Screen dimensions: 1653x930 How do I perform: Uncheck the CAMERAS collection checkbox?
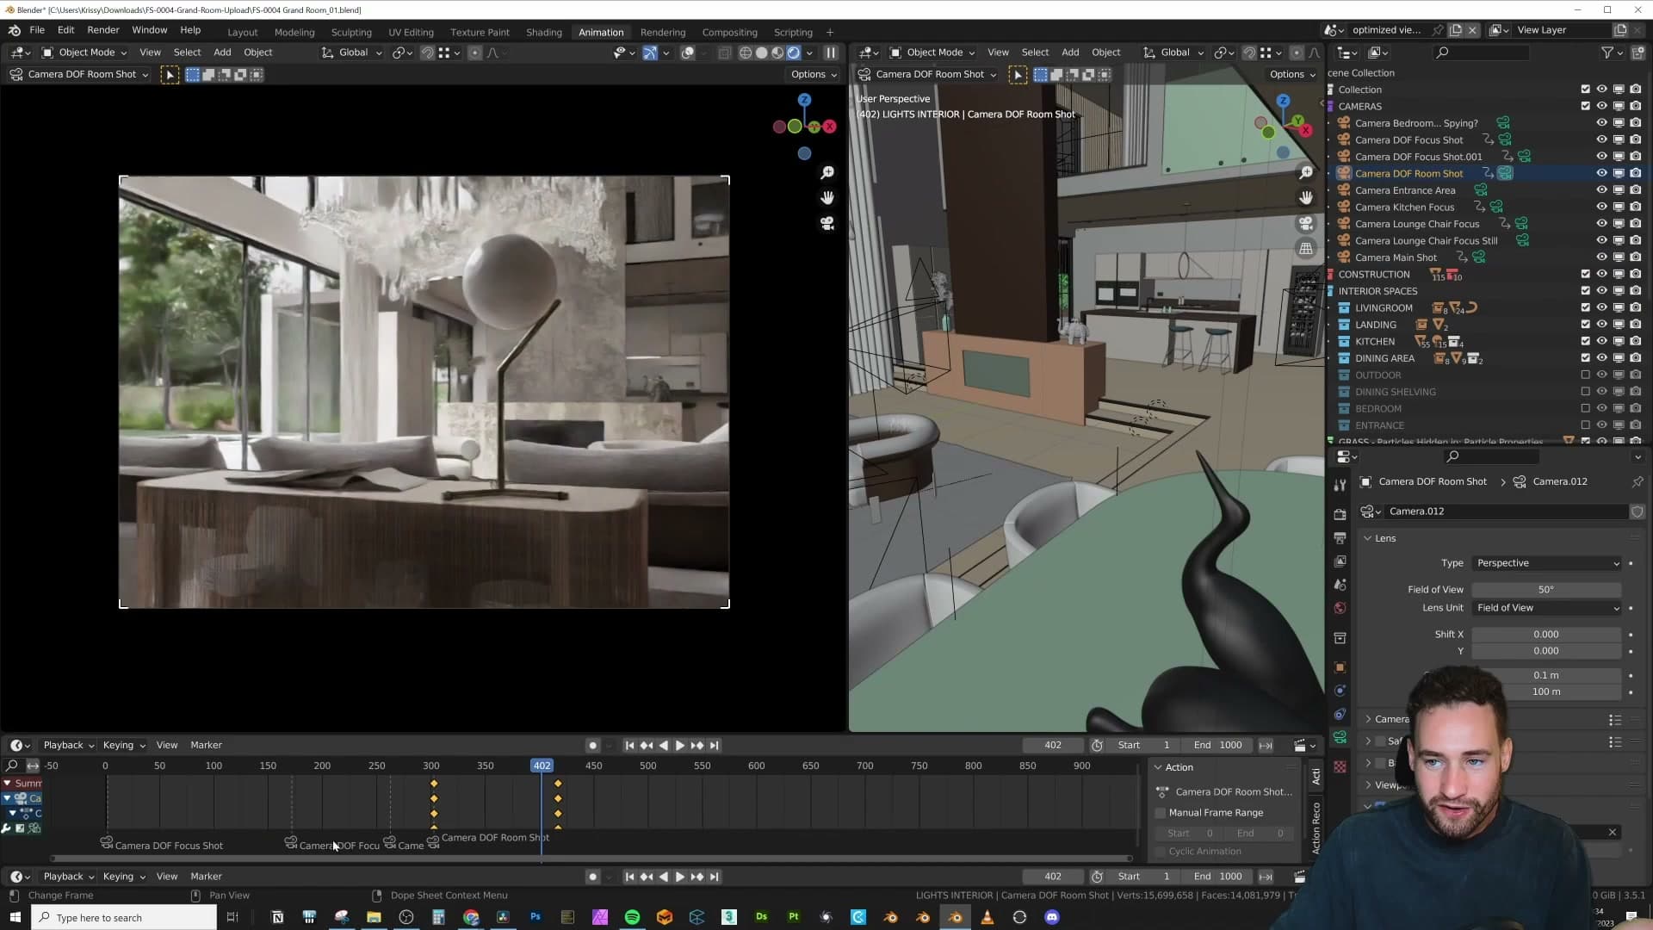1585,106
